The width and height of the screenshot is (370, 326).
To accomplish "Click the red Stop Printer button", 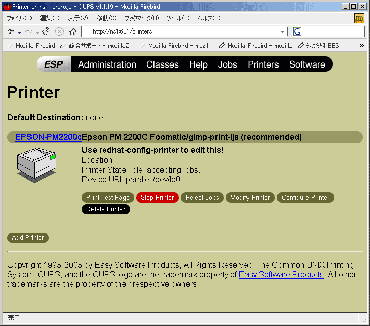I will pyautogui.click(x=158, y=198).
